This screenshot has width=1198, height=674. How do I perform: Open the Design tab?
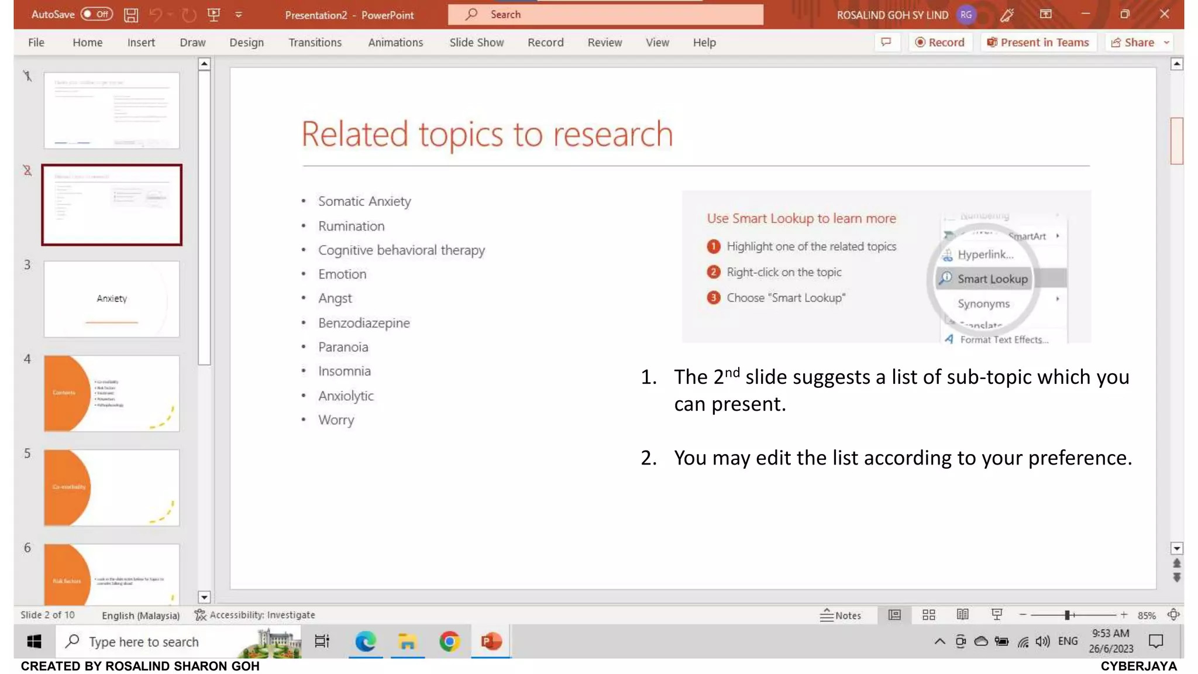[x=246, y=42]
